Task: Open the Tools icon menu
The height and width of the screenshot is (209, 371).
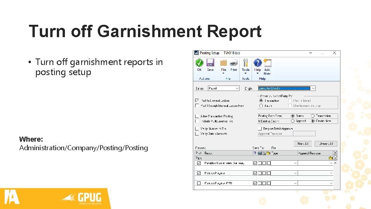Action: 245,63
